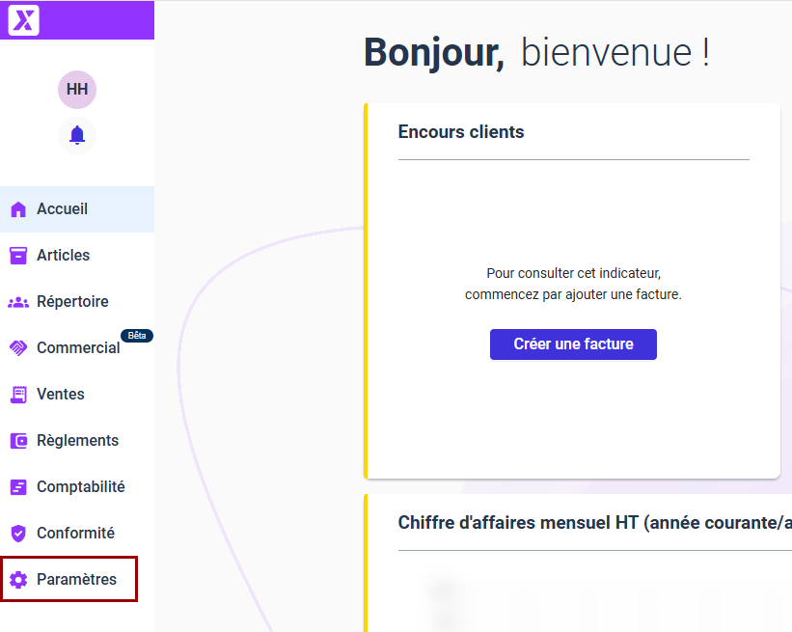Click the Comptabilité ledger icon
The width and height of the screenshot is (792, 632).
18,487
